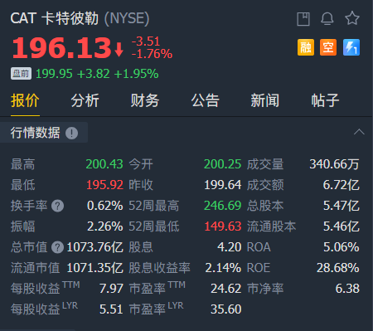Click the 行情数据 section header
This screenshot has width=373, height=331.
point(36,133)
